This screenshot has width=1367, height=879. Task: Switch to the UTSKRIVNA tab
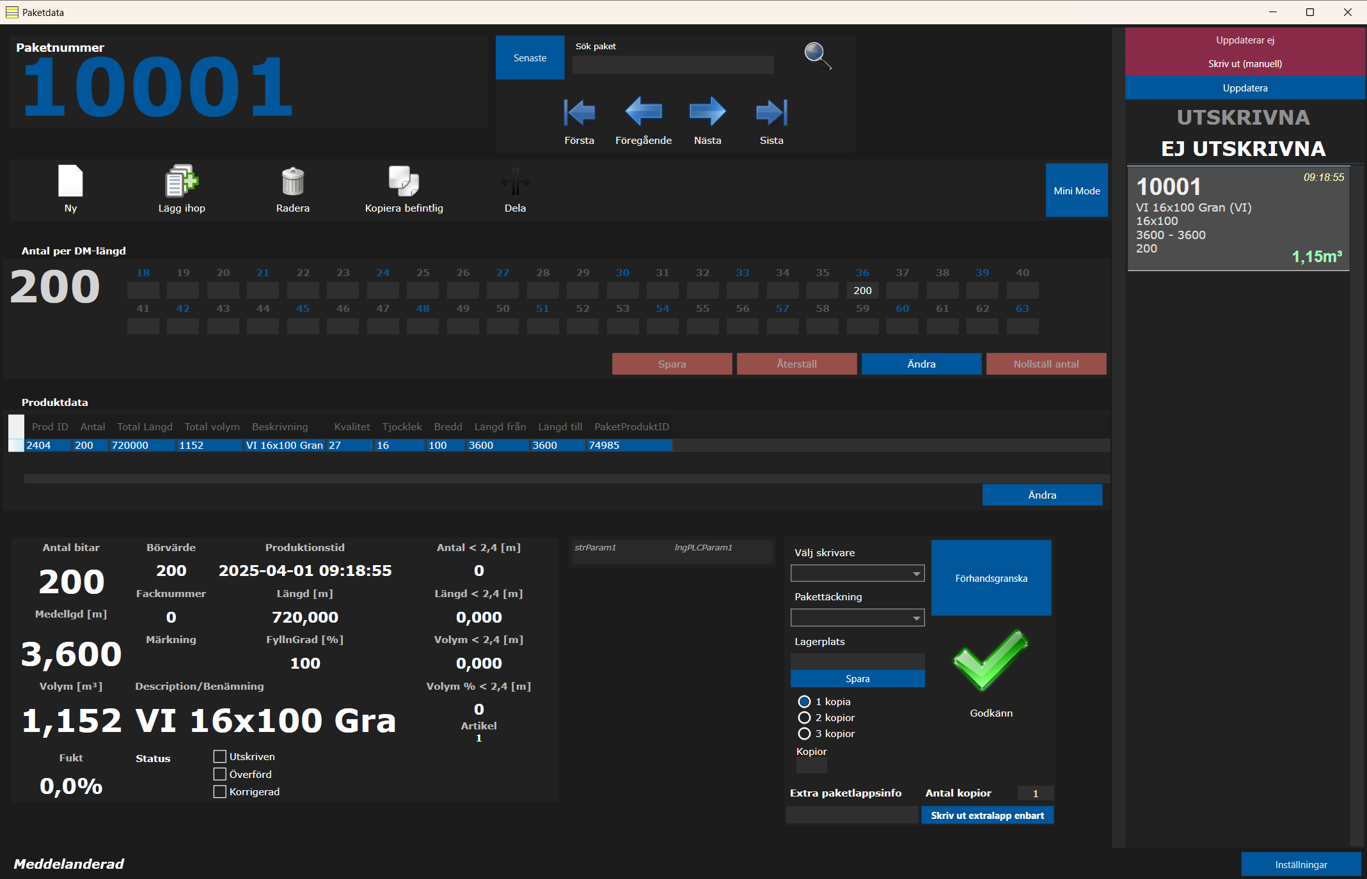pyautogui.click(x=1243, y=118)
